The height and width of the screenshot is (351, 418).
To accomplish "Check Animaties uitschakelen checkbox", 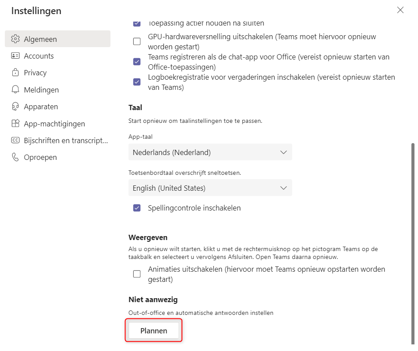I will pos(137,274).
